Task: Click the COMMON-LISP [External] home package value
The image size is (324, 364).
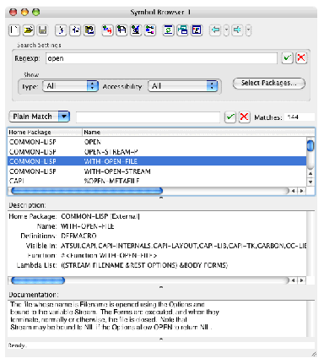Action: [100, 216]
